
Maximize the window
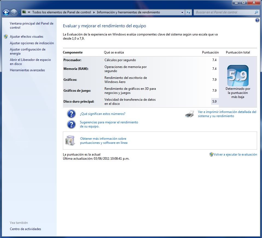point(244,3)
